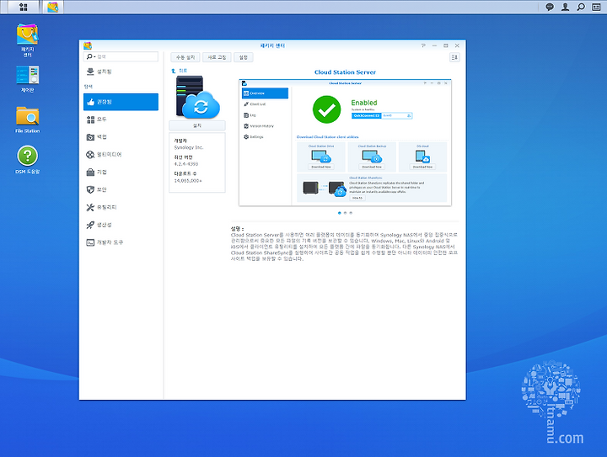Click the 수동 설치 manual install button
The width and height of the screenshot is (607, 457).
(185, 57)
